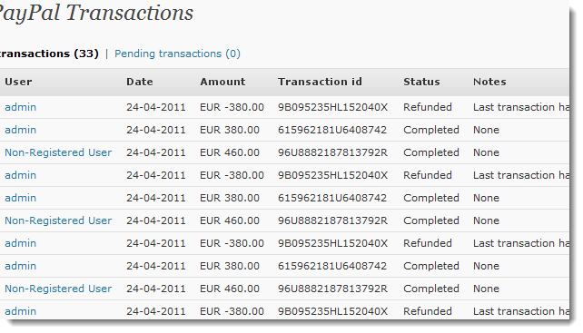Open admin link in last visible row

(21, 311)
